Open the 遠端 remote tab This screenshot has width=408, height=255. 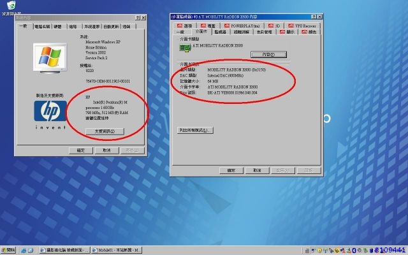pos(127,27)
